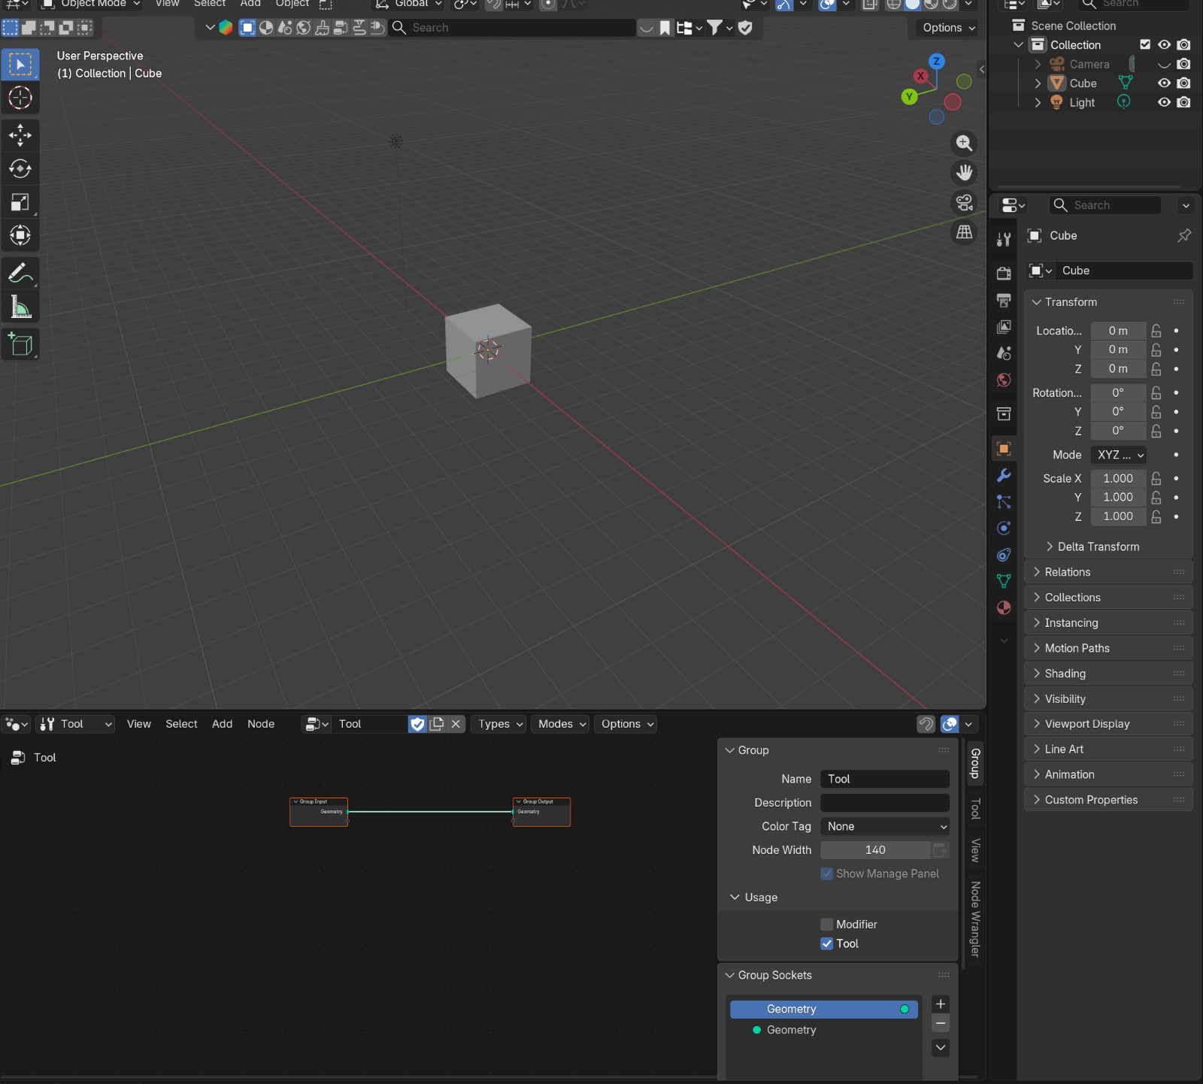Click the Toggle Camera View icon
1203x1084 pixels.
click(x=964, y=202)
